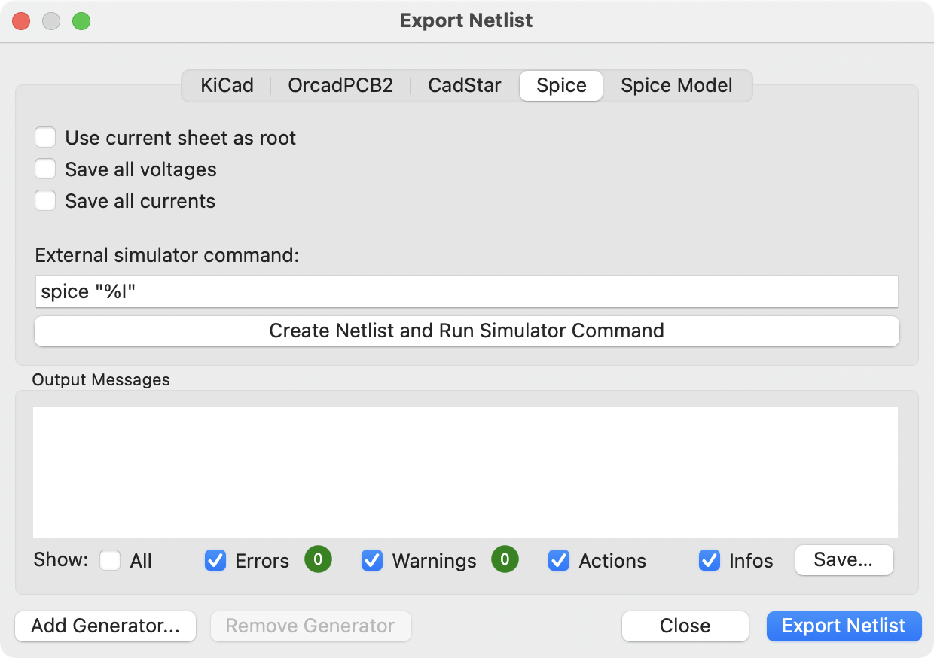Viewport: 934px width, 658px height.
Task: Disable the Infos message filter
Action: 709,560
